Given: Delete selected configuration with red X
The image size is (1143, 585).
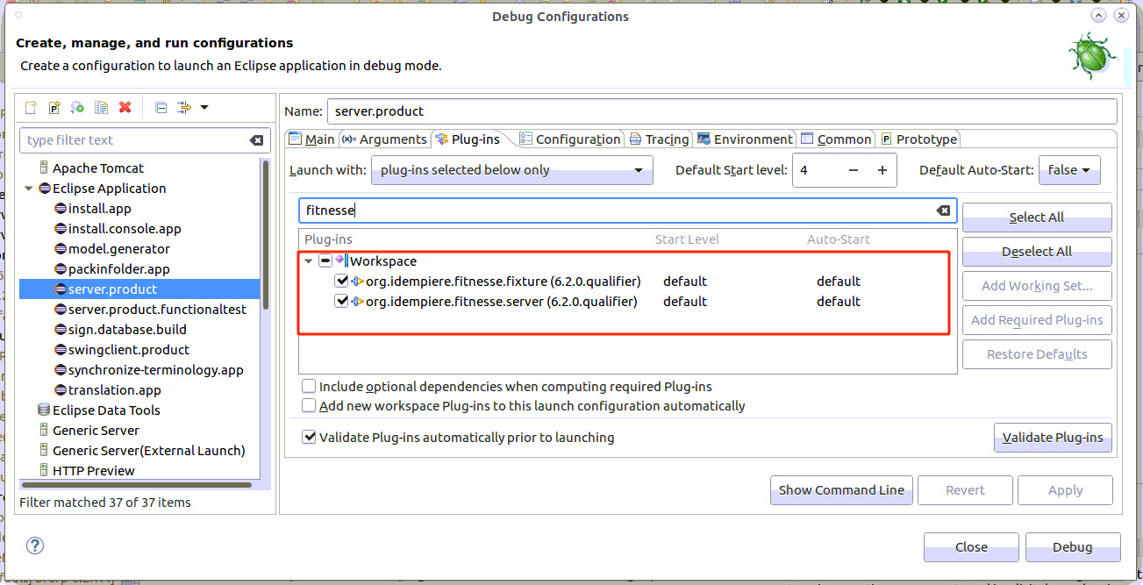Looking at the screenshot, I should pos(125,107).
